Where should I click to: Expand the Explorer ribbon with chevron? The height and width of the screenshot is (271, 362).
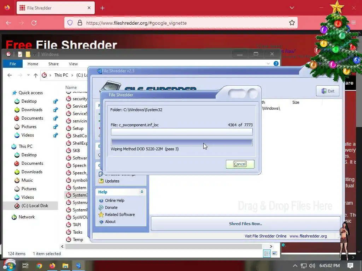click(268, 64)
